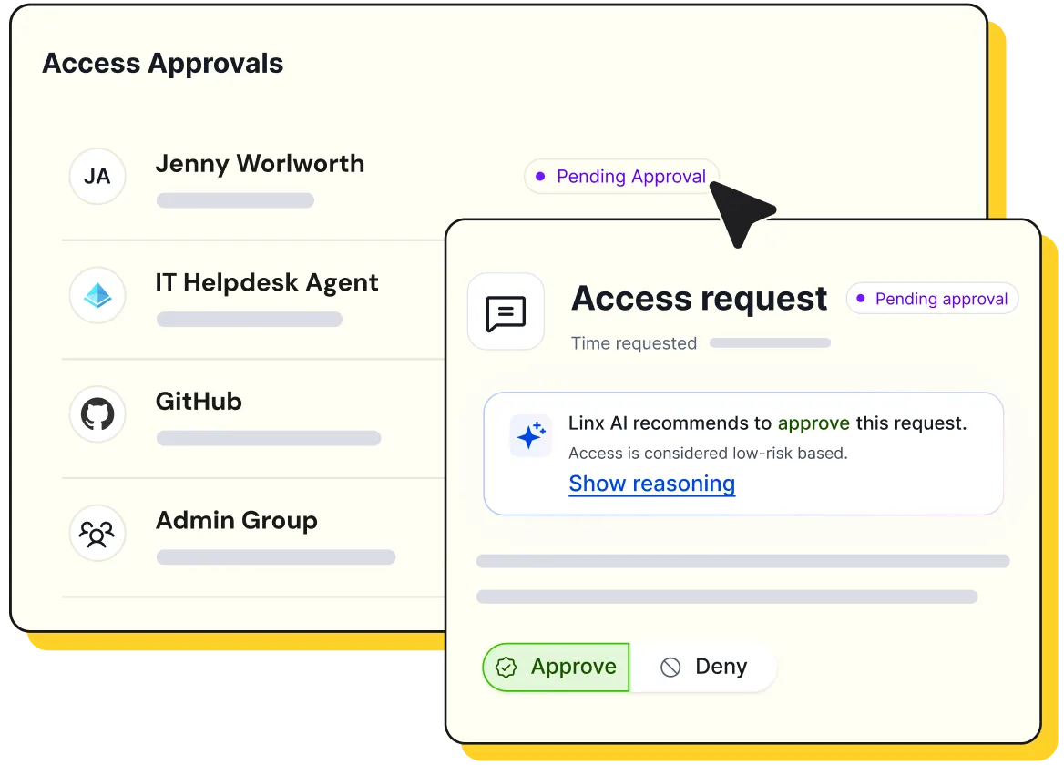The width and height of the screenshot is (1064, 765).
Task: Open the Show reasoning link
Action: 651,484
